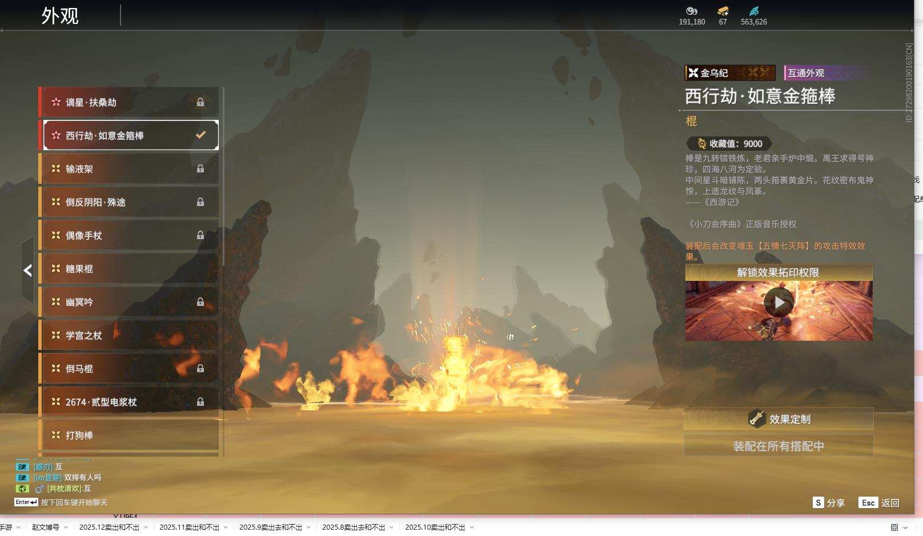Choose the 输液架 weapon skin
Viewport: 923px width, 536px height.
pyautogui.click(x=129, y=168)
